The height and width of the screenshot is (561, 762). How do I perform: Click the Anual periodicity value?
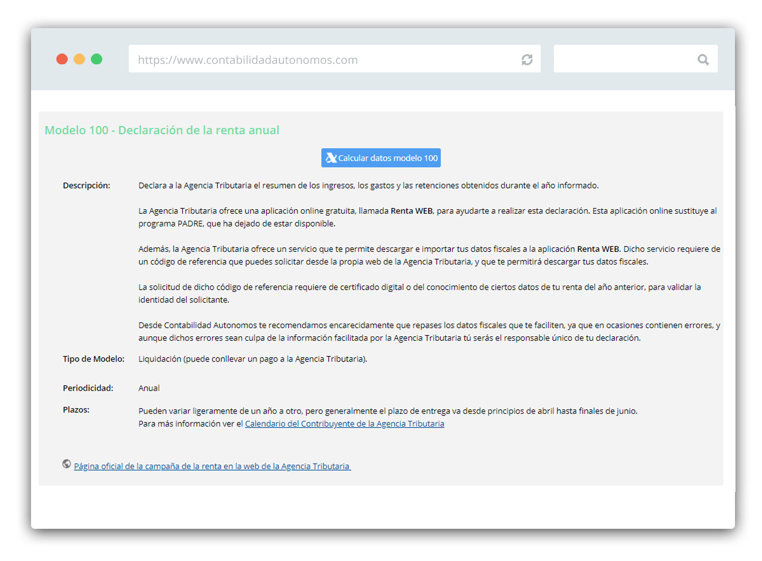tap(149, 389)
